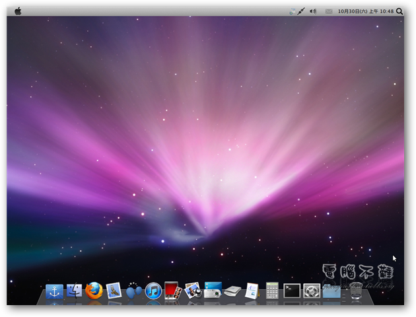Open the blue buddies messenger icon
This screenshot has width=416, height=317.
tap(134, 291)
